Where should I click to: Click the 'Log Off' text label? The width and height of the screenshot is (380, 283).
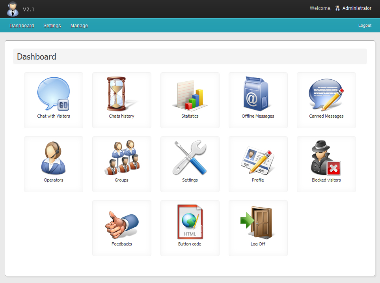pos(258,244)
